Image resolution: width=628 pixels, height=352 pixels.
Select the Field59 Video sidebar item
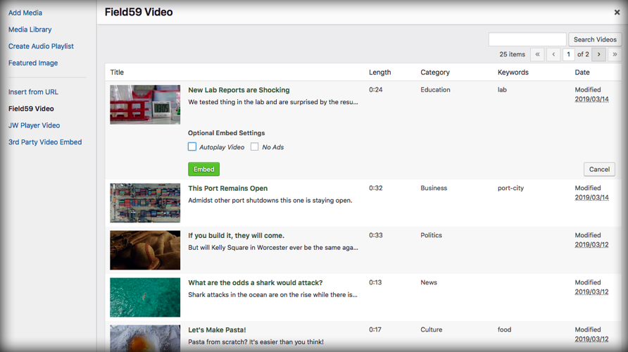pos(31,108)
